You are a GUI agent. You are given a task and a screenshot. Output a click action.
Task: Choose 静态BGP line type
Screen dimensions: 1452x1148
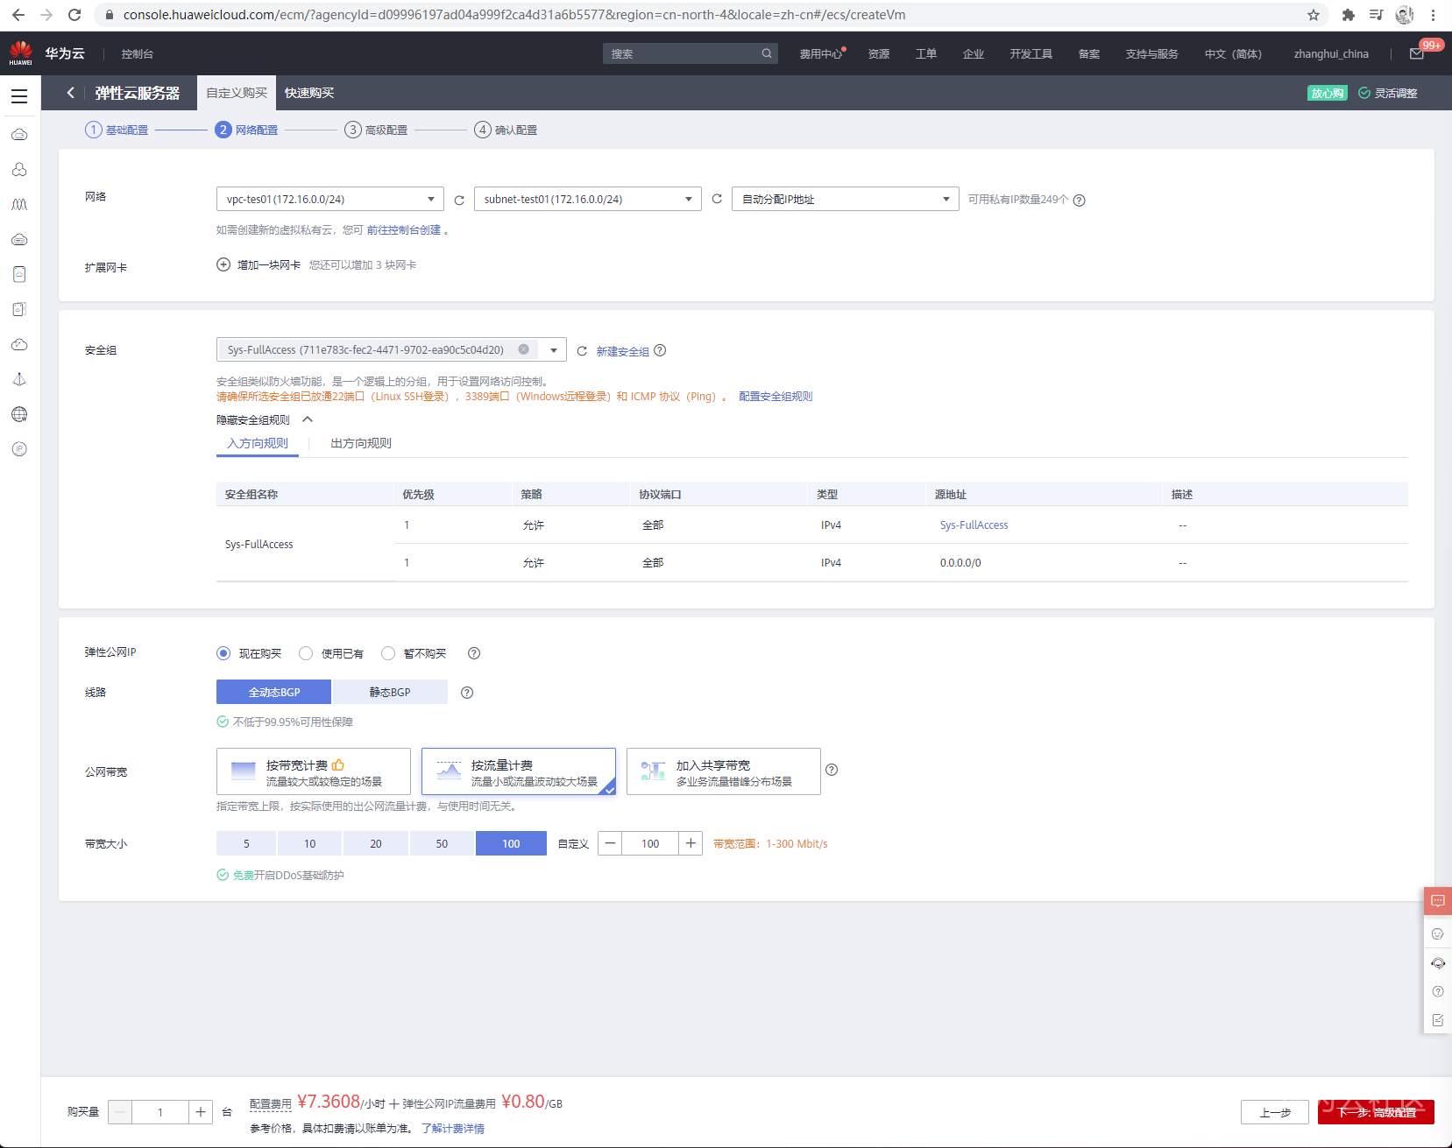390,692
